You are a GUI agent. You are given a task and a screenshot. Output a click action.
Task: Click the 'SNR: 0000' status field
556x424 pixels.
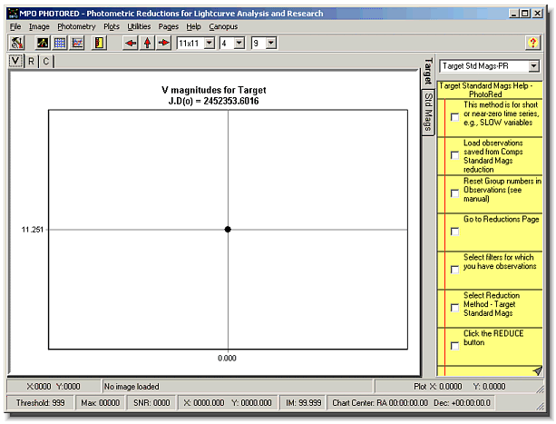tap(151, 403)
